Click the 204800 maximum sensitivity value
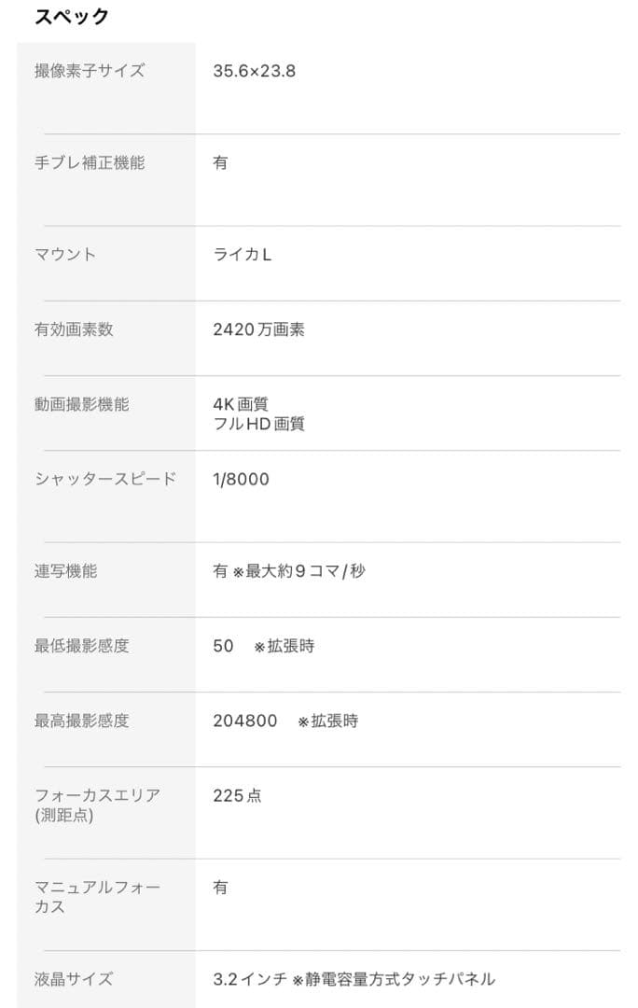The height and width of the screenshot is (1008, 638). point(245,721)
